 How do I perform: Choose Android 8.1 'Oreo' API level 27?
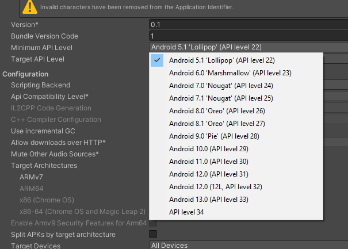217,124
